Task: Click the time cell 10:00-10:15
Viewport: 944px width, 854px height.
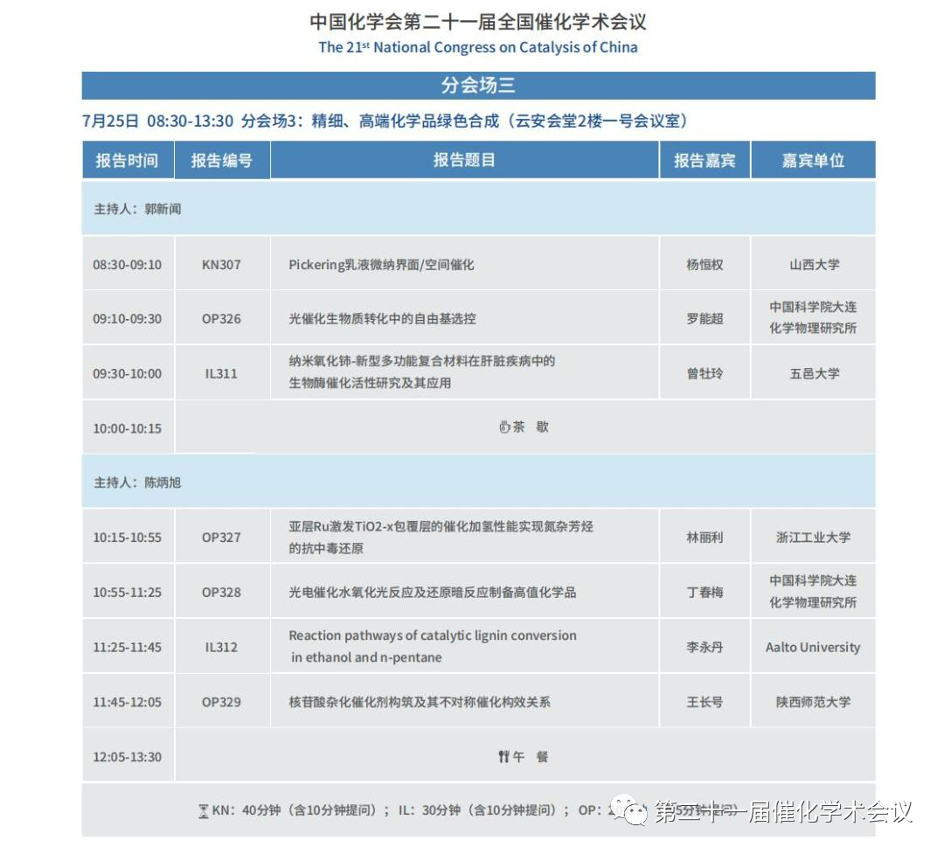Action: tap(127, 428)
